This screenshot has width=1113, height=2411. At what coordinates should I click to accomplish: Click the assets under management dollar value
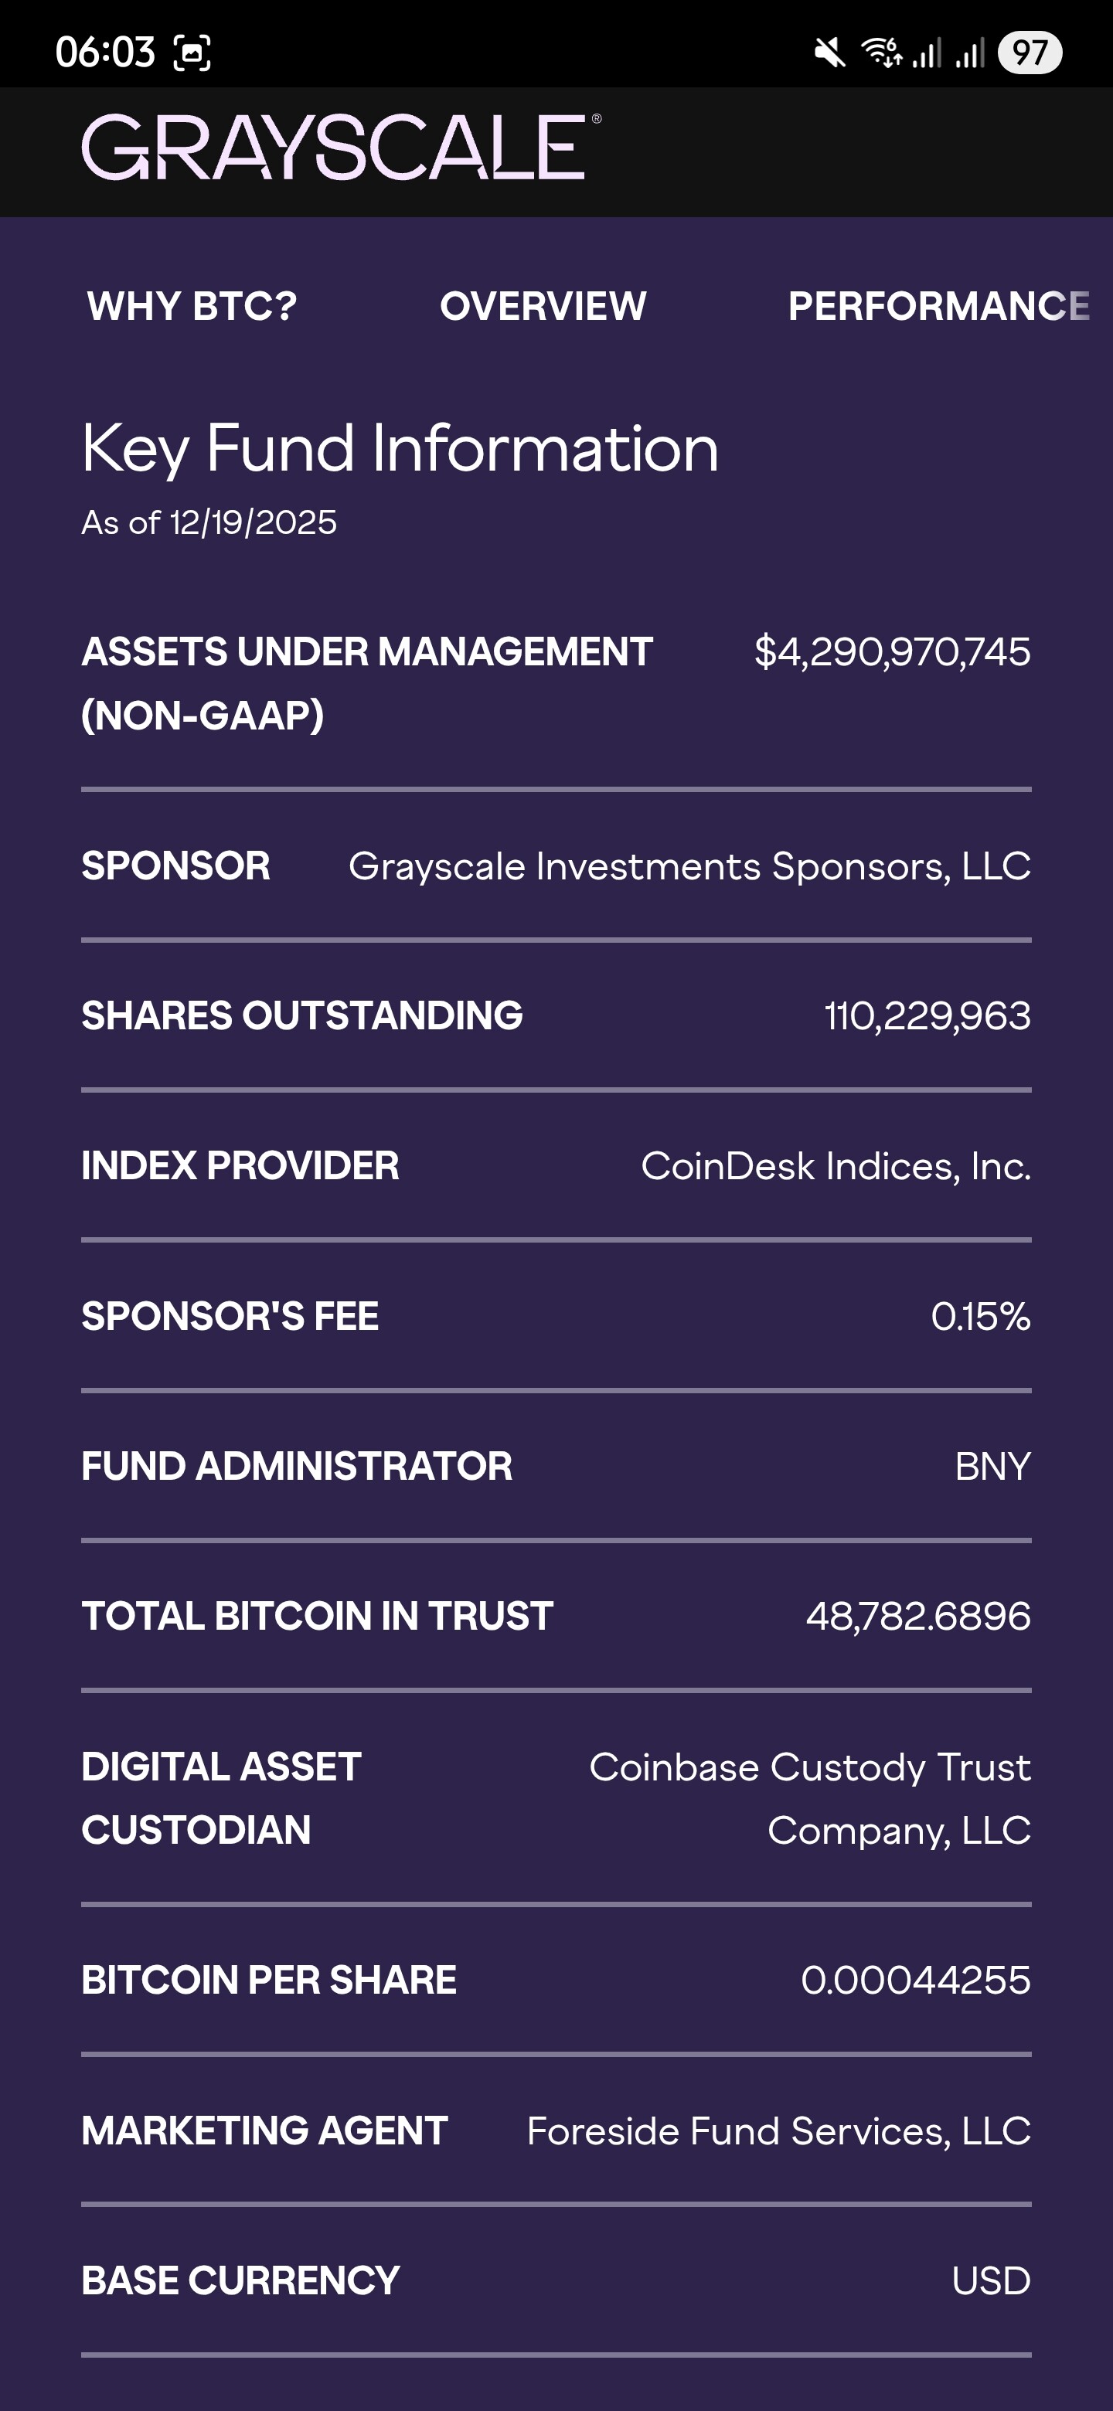click(892, 651)
